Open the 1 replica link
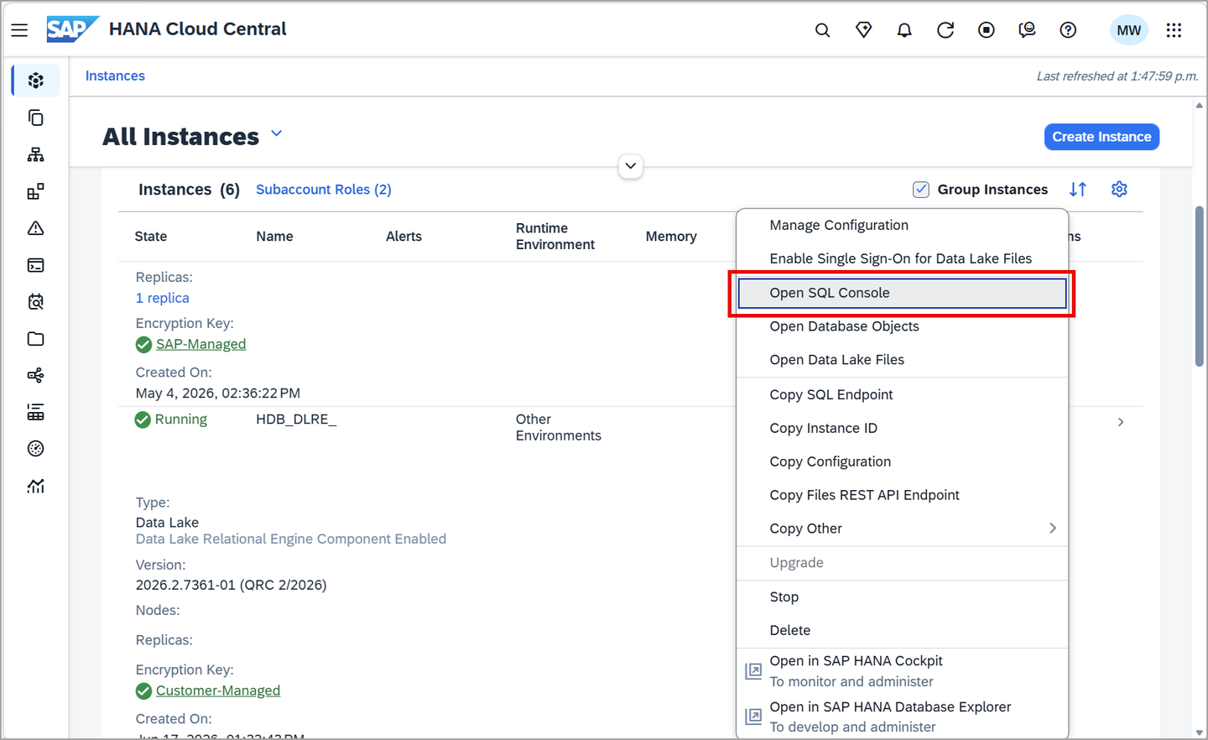This screenshot has width=1208, height=740. click(163, 298)
